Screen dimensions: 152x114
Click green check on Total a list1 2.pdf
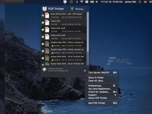(x=43, y=37)
